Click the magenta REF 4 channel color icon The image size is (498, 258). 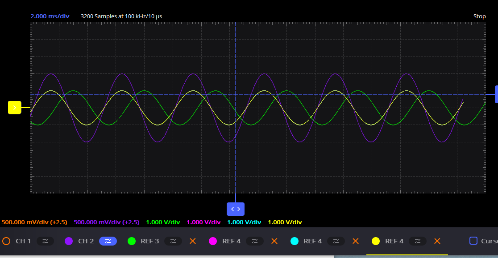[x=213, y=241]
